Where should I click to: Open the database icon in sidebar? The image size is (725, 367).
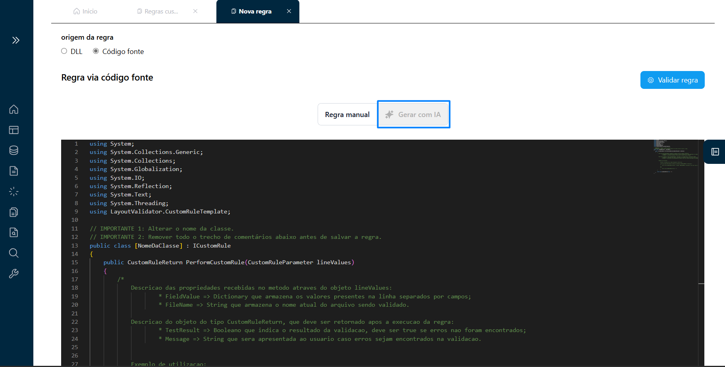[x=14, y=150]
